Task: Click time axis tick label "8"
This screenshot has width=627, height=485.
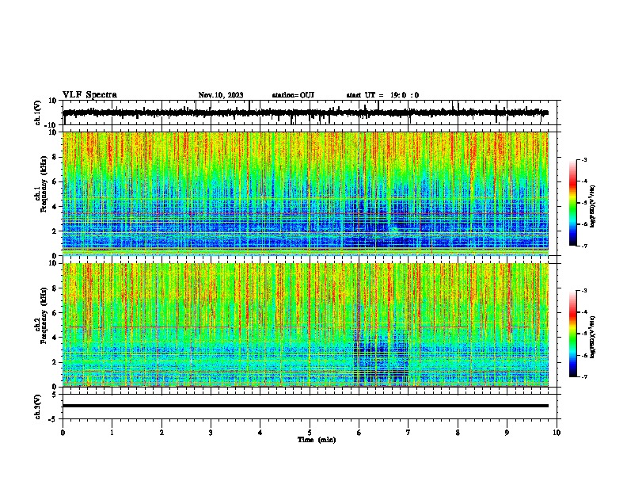Action: (458, 433)
